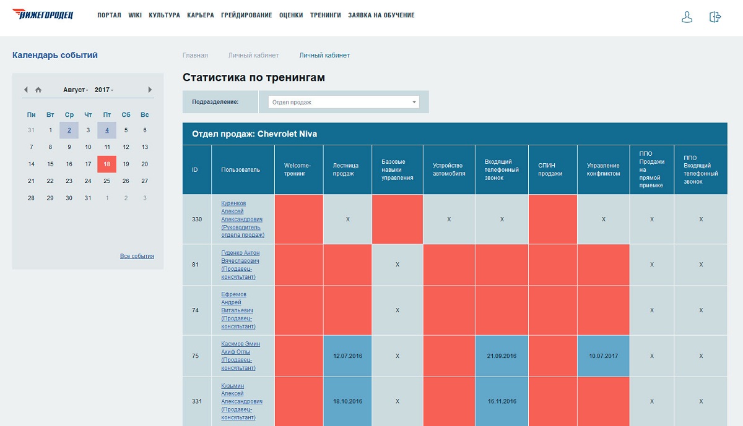
Task: Click the Welcome-тренинг column header
Action: (298, 169)
